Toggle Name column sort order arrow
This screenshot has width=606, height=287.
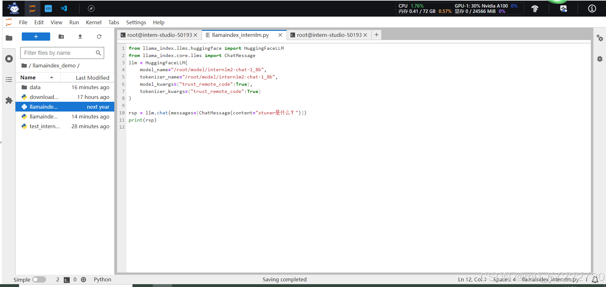pos(52,77)
